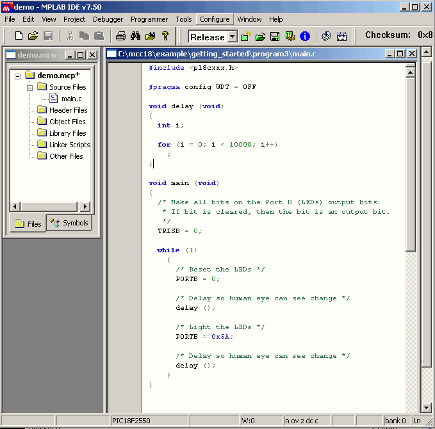The height and width of the screenshot is (429, 435).
Task: Click project tree scroll right arrow
Action: coord(85,207)
